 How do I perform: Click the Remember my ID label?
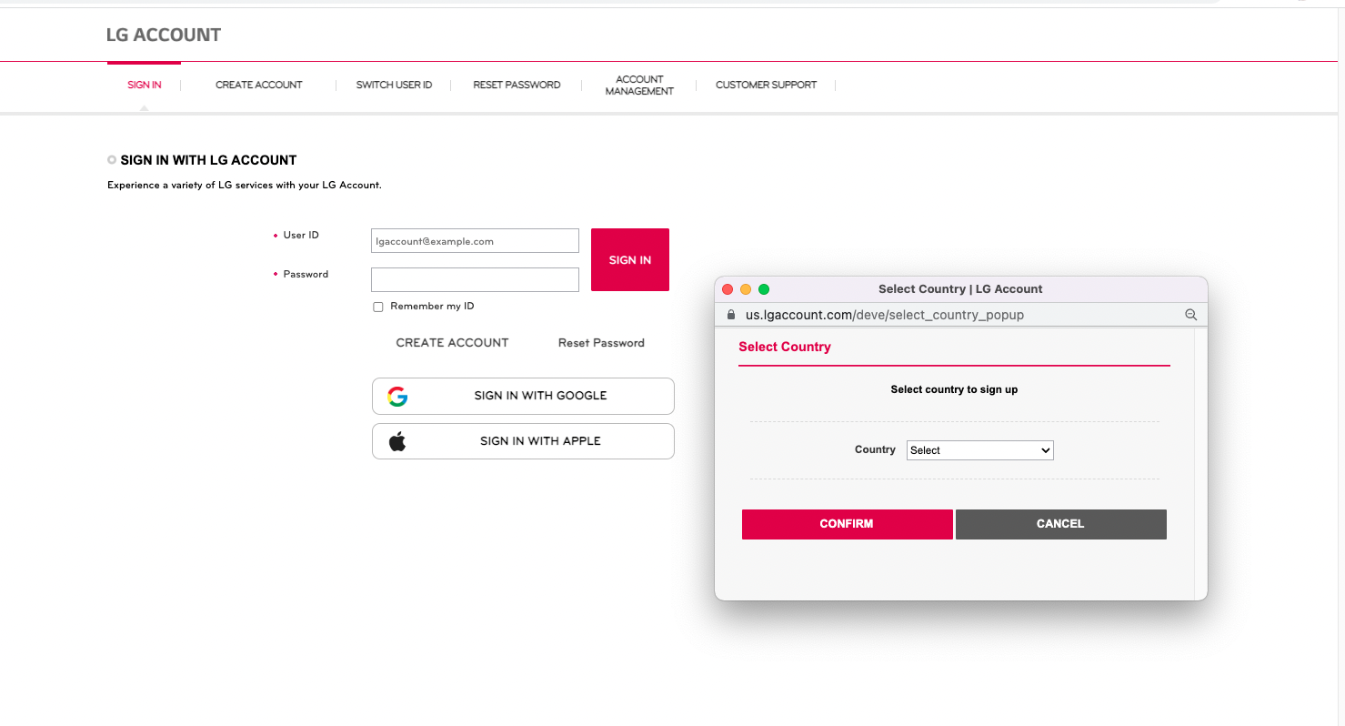[432, 307]
